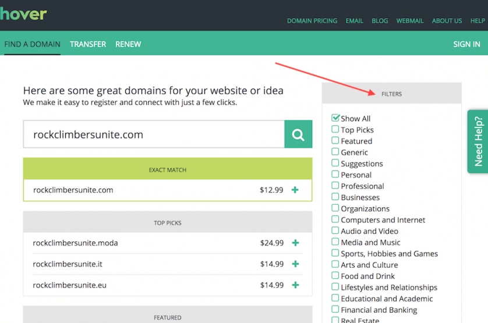Check the Organizations filter

[335, 208]
